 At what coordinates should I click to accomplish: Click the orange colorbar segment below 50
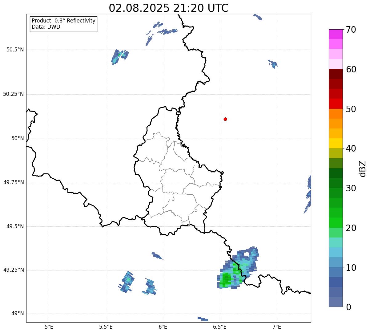(x=336, y=114)
